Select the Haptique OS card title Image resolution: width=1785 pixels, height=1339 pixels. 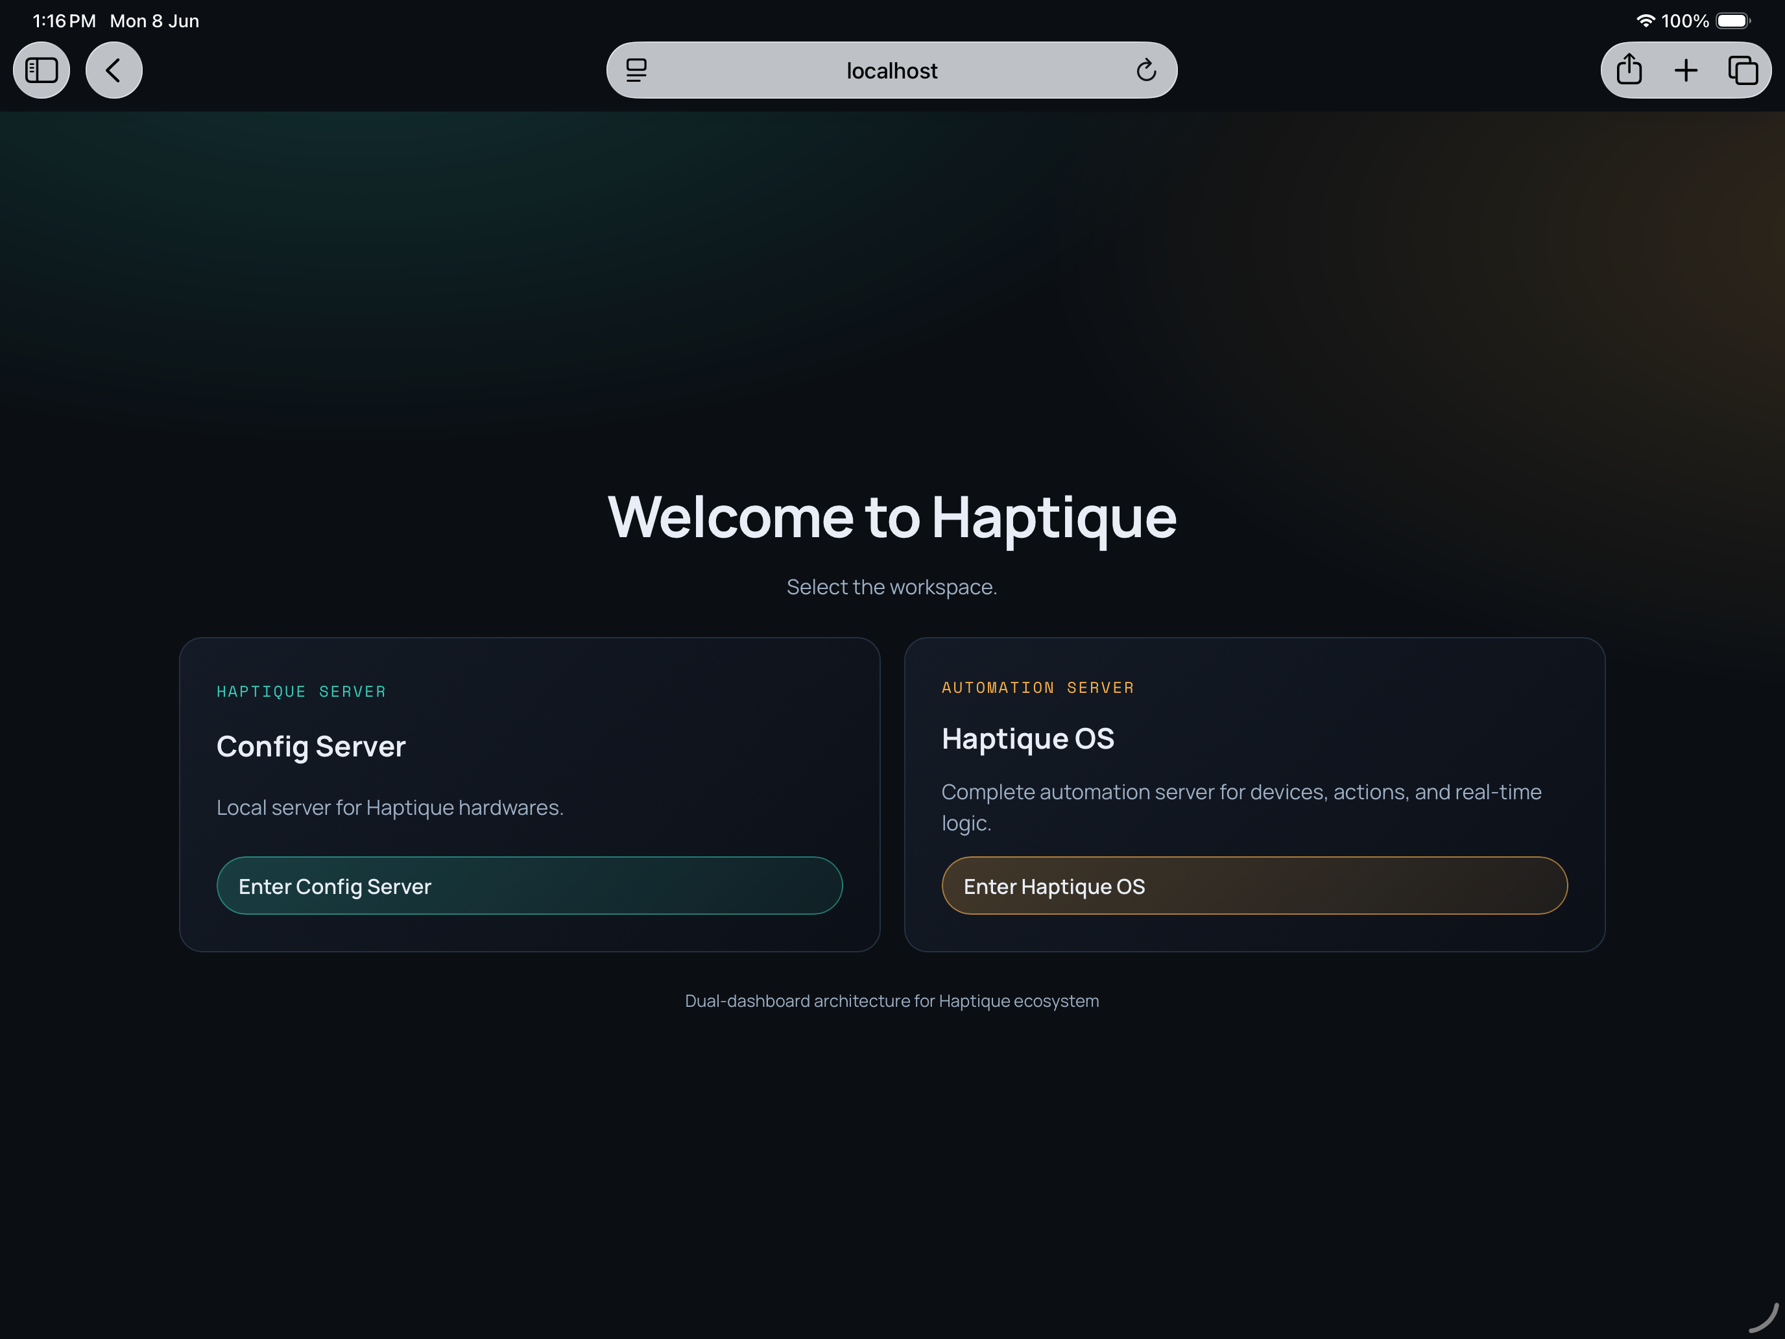[1027, 738]
